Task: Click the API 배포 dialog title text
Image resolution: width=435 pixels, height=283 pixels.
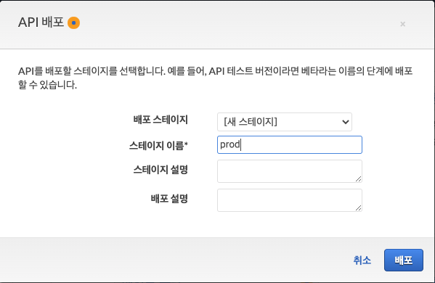Action: pyautogui.click(x=41, y=22)
